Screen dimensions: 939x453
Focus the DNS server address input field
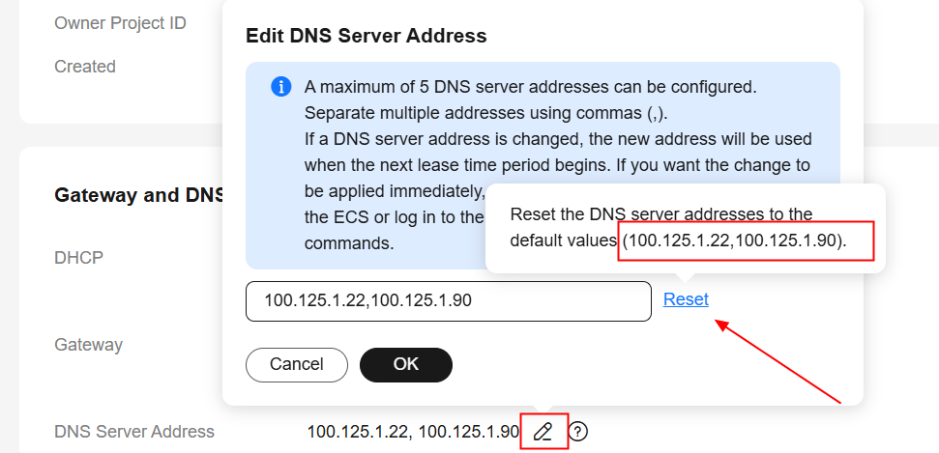pyautogui.click(x=448, y=301)
